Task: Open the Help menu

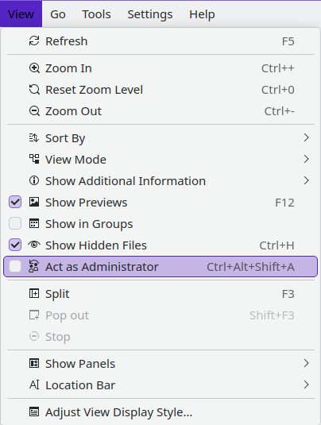Action: coord(202,14)
